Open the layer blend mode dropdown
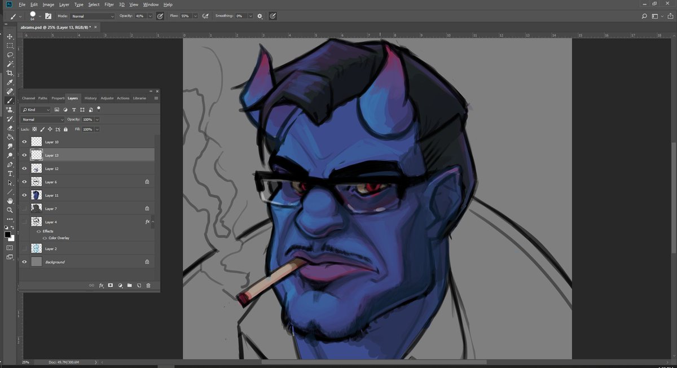 (43, 120)
